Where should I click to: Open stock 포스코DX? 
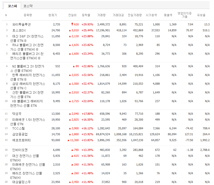point(19,30)
